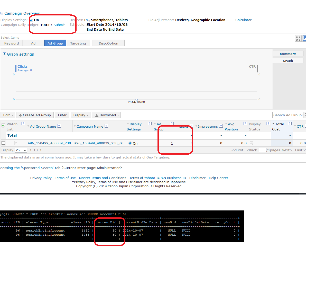Click the Search Ad Groups input field

coord(288,115)
